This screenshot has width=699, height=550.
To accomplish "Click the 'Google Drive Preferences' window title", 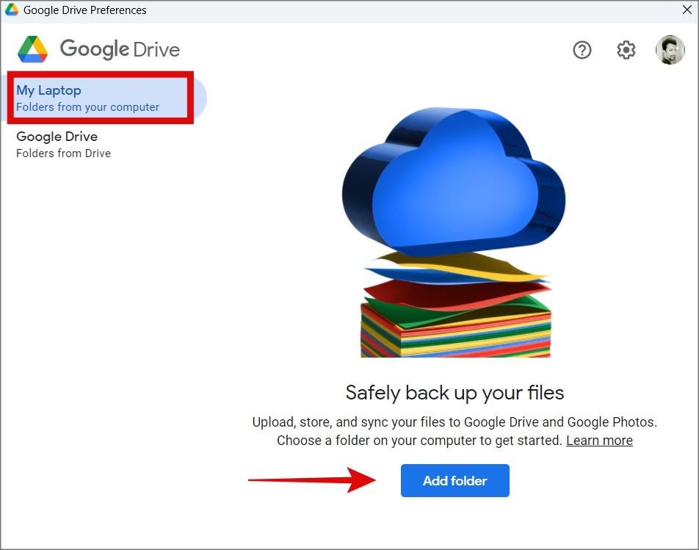I will [84, 10].
